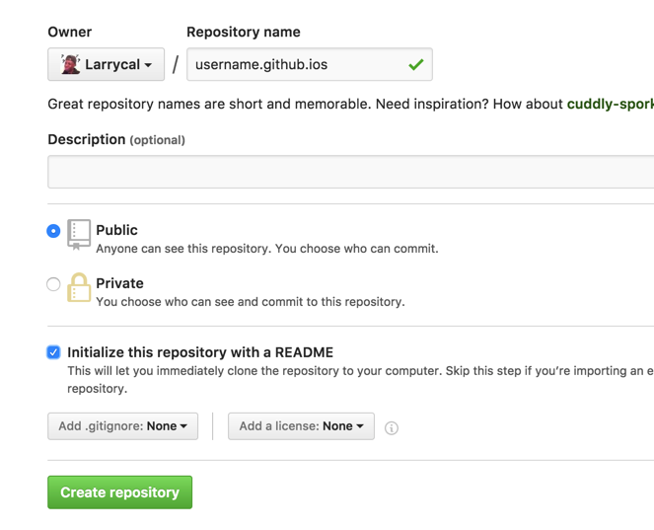654x530 pixels.
Task: Select the Public radio button
Action: pos(53,231)
